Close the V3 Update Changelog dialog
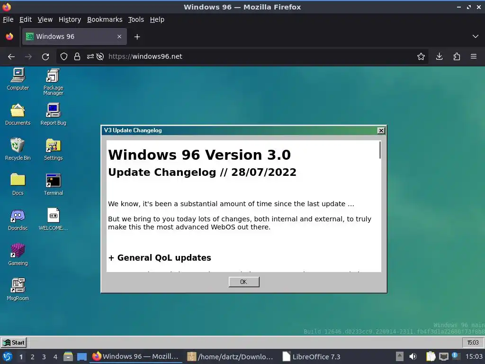This screenshot has width=485, height=364. (381, 131)
